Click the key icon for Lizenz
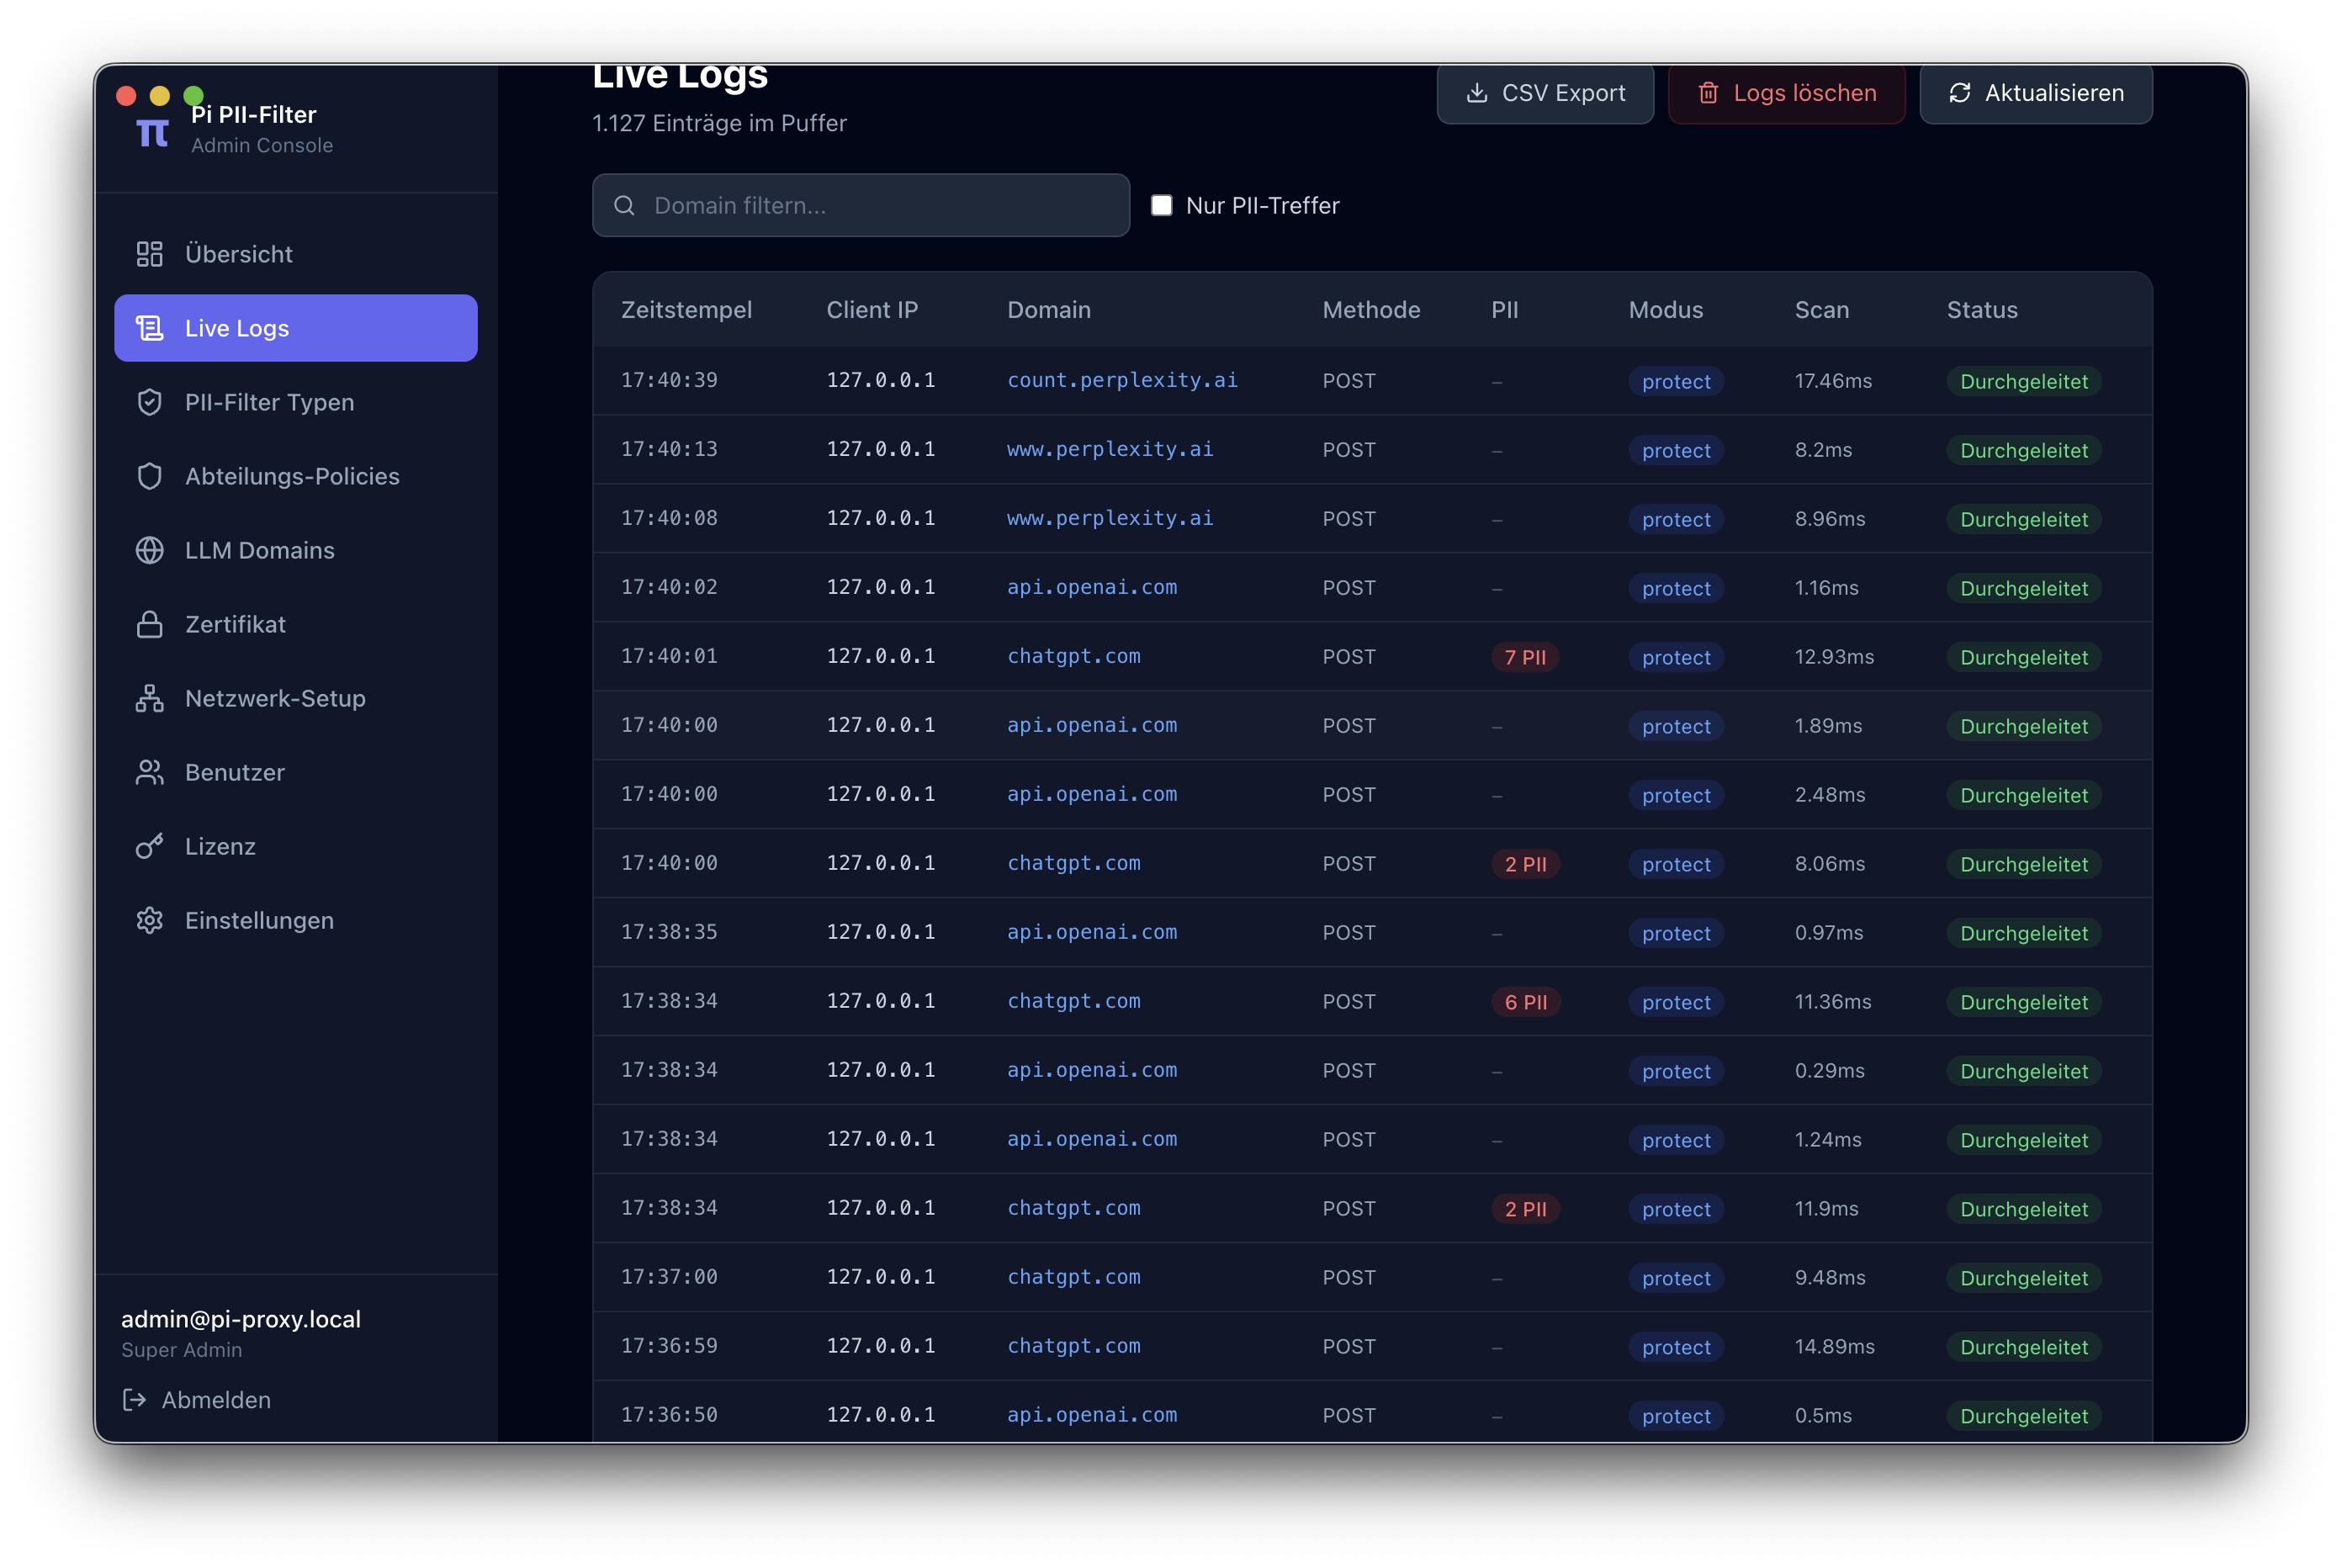 point(149,846)
